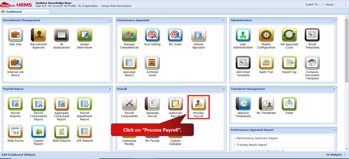Open the Timer icon
The width and height of the screenshot is (349, 159).
289,104
